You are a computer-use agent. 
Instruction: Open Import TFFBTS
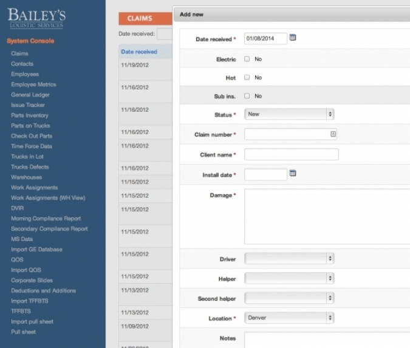click(x=30, y=301)
